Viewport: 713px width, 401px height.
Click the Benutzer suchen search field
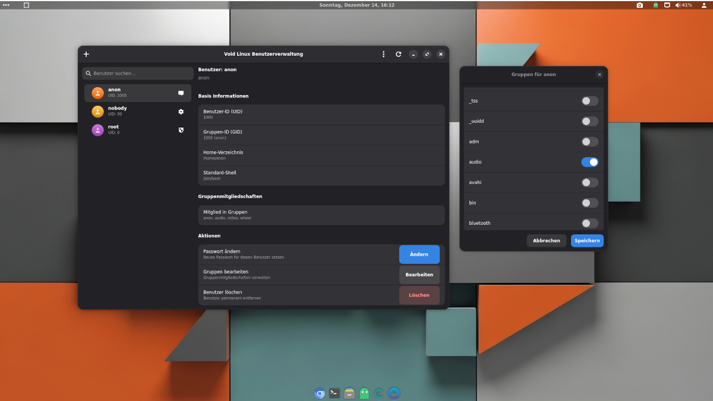click(x=137, y=74)
